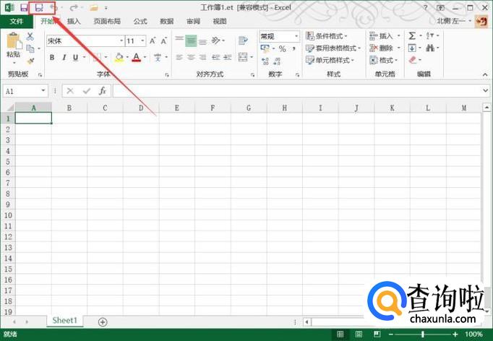Viewport: 493px width, 341px height.
Task: Switch to the 插入 ribbon tab
Action: [x=74, y=22]
